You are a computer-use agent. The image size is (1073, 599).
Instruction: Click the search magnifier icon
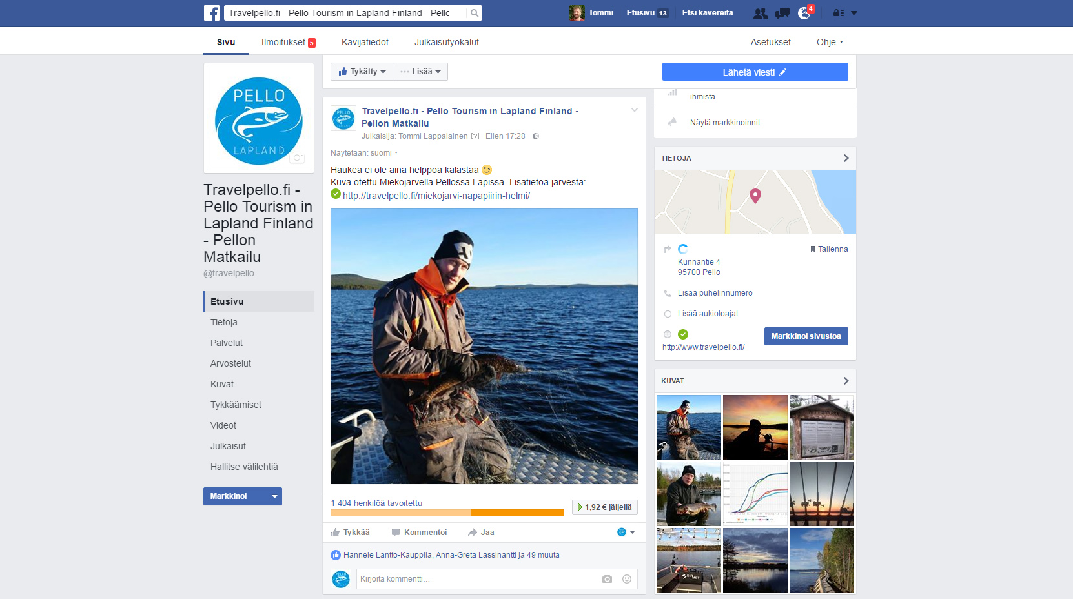click(x=475, y=13)
